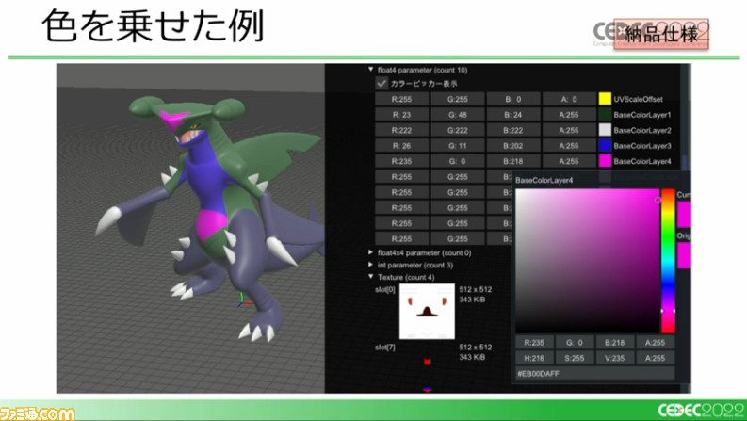The width and height of the screenshot is (747, 421).
Task: Click the hex field #EB00DAFF
Action: pyautogui.click(x=595, y=374)
